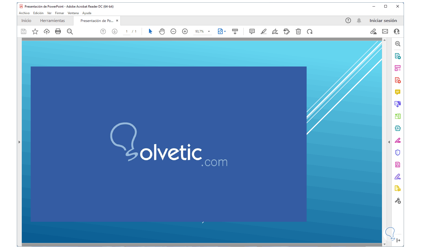
Task: Collapse the right tools pane arrow
Action: [x=389, y=142]
